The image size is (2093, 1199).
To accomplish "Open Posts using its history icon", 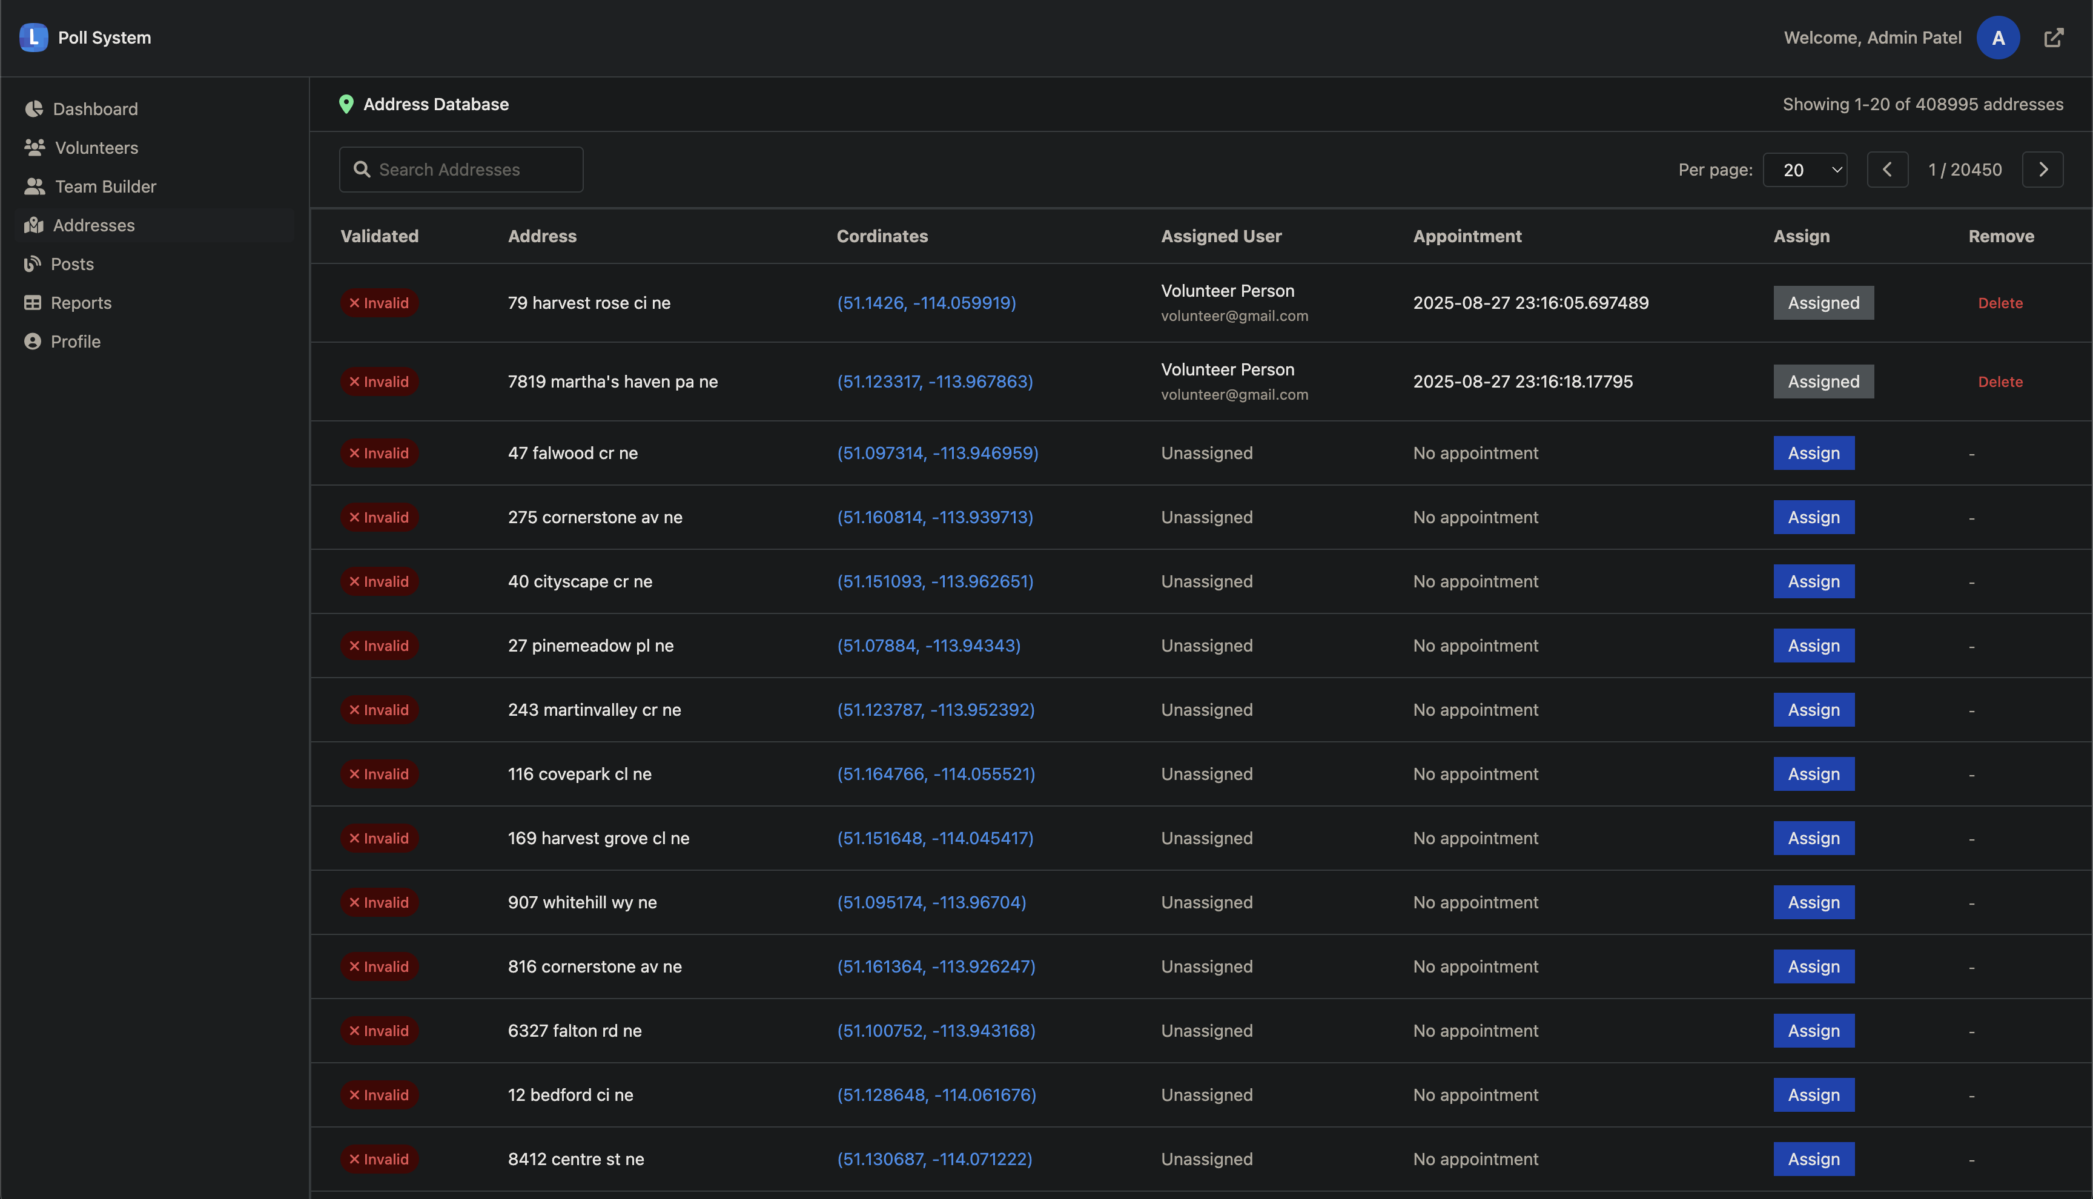I will point(34,263).
